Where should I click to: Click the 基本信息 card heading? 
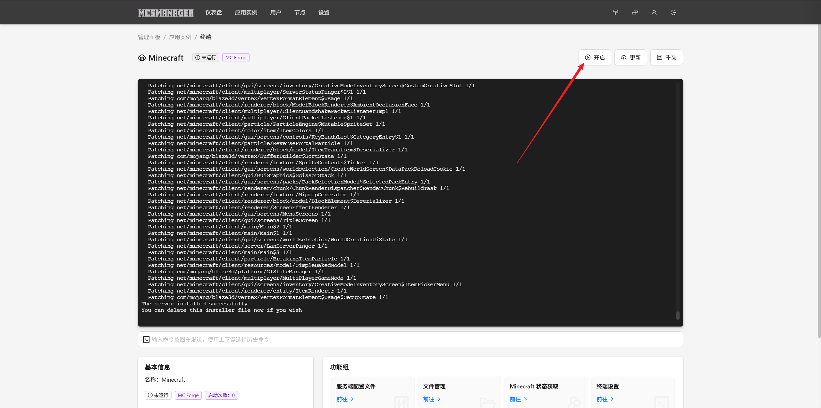157,367
